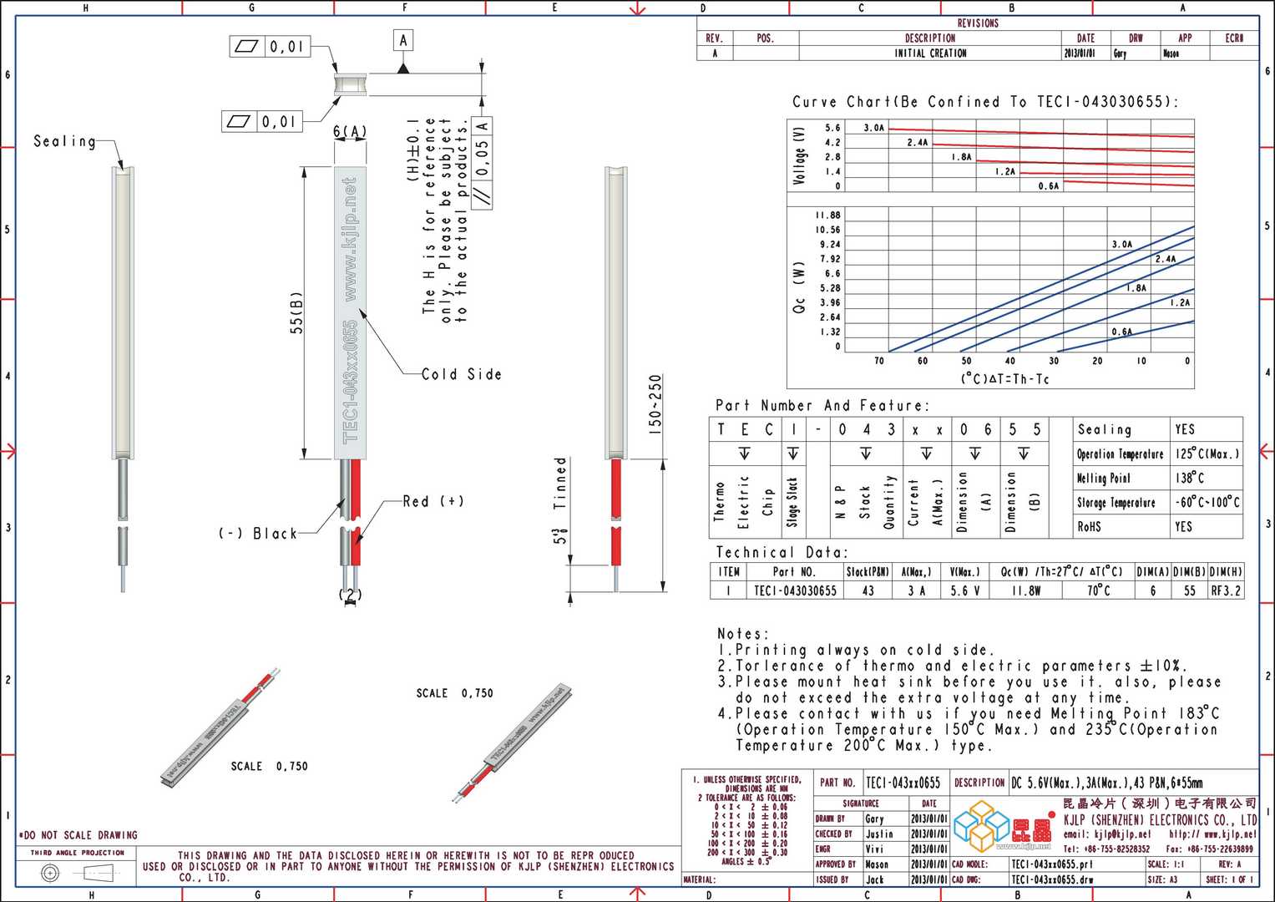Select the isometric view with wires pointing downward
The width and height of the screenshot is (1275, 902).
pos(513,743)
